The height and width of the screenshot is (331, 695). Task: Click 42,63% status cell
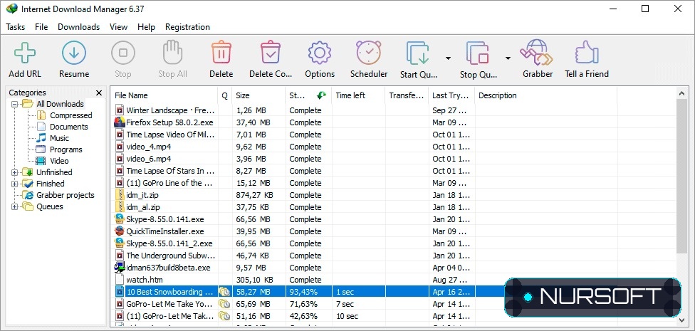coord(303,316)
